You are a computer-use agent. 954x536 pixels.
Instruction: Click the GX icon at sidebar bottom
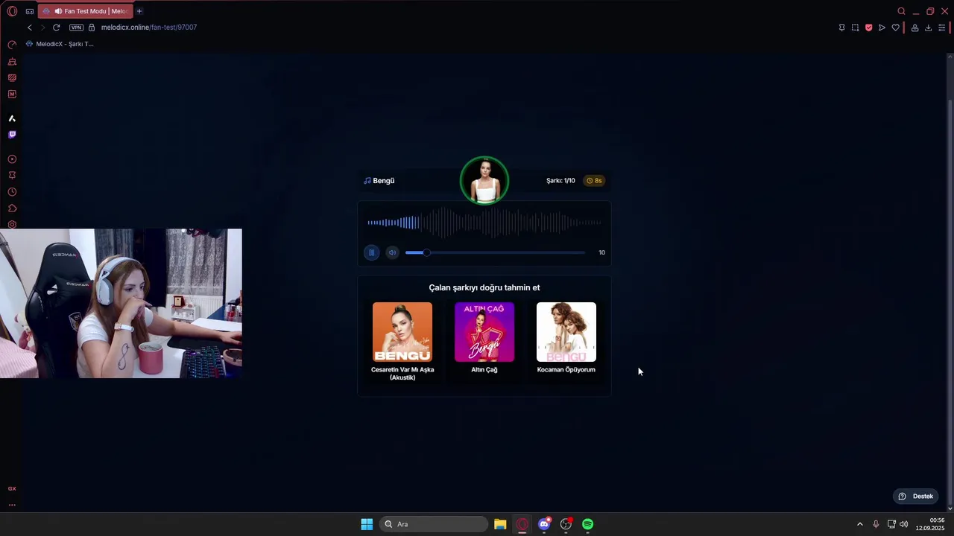point(12,488)
